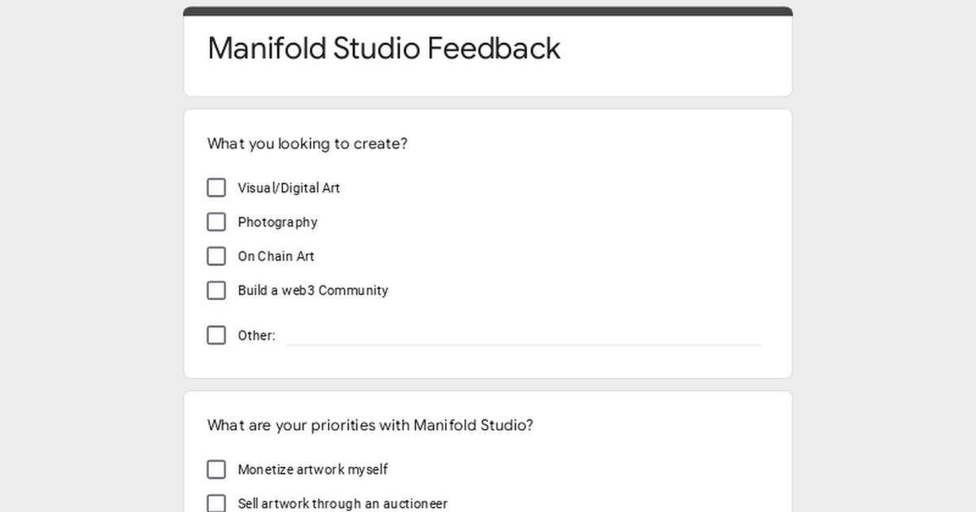Click the 'Sell artwork through an auctioneer' label
Viewport: 976px width, 512px height.
[x=342, y=504]
